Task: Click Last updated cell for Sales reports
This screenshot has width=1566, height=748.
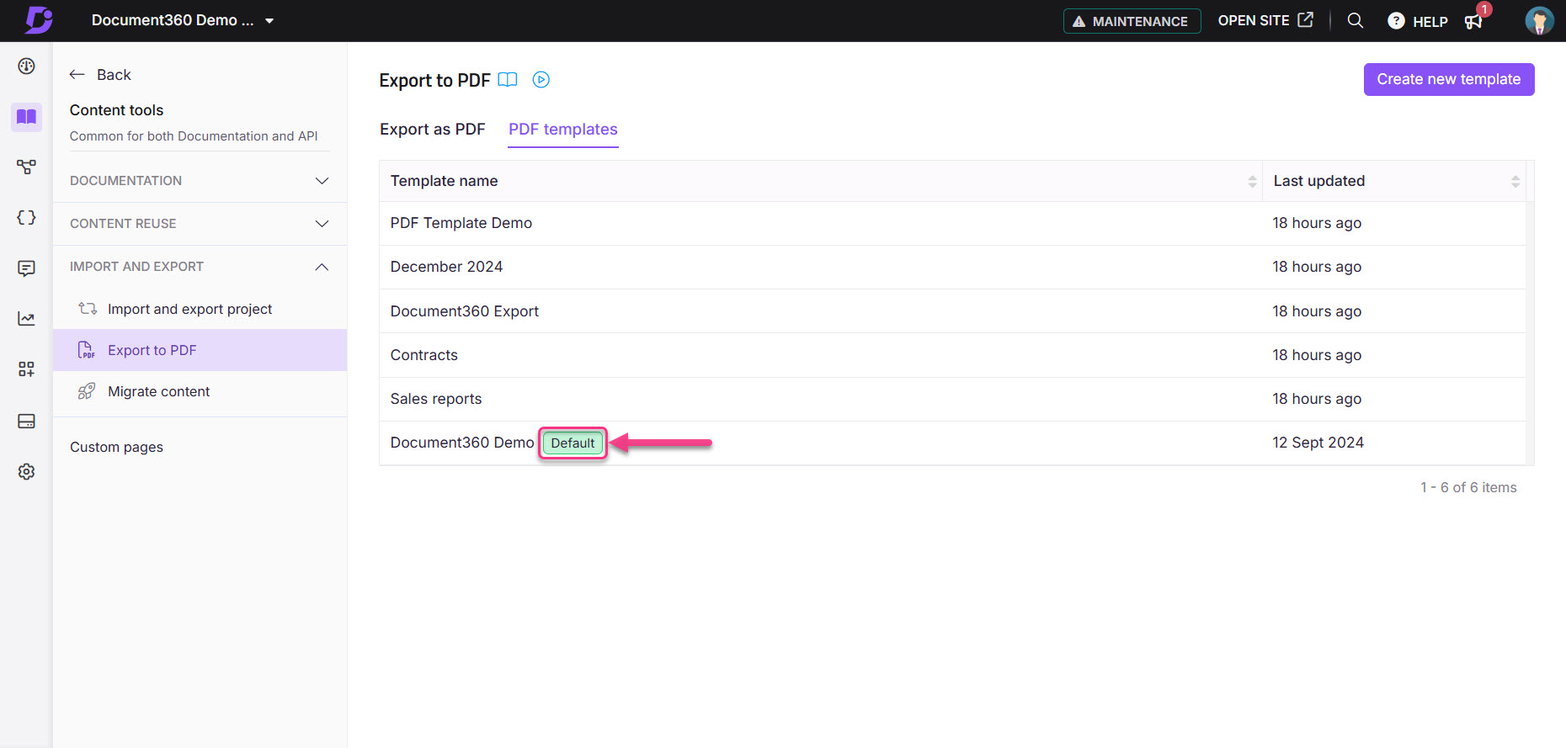Action: pyautogui.click(x=1317, y=399)
